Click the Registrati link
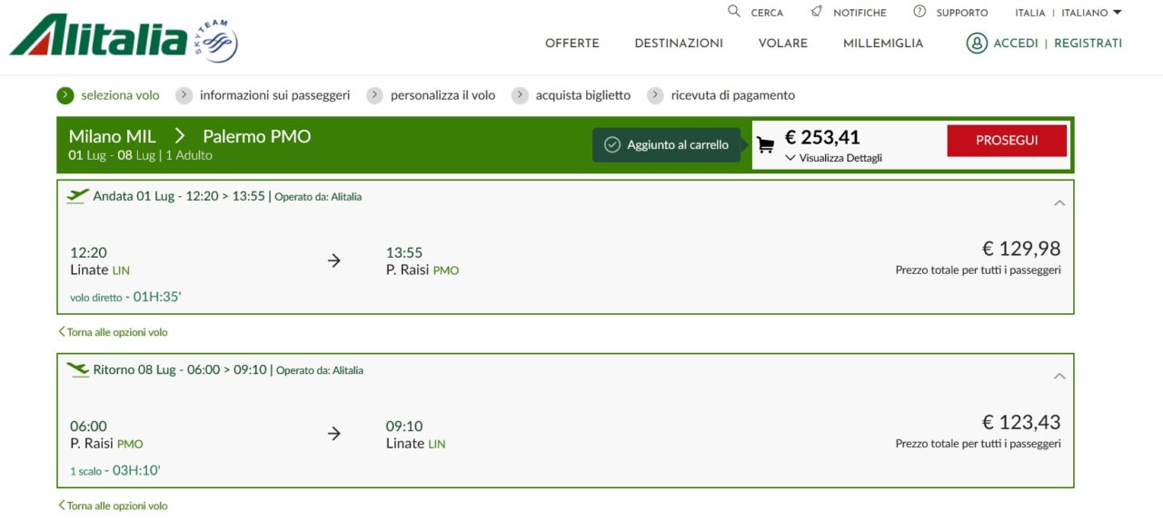Viewport: 1163px width, 530px height. point(1088,43)
